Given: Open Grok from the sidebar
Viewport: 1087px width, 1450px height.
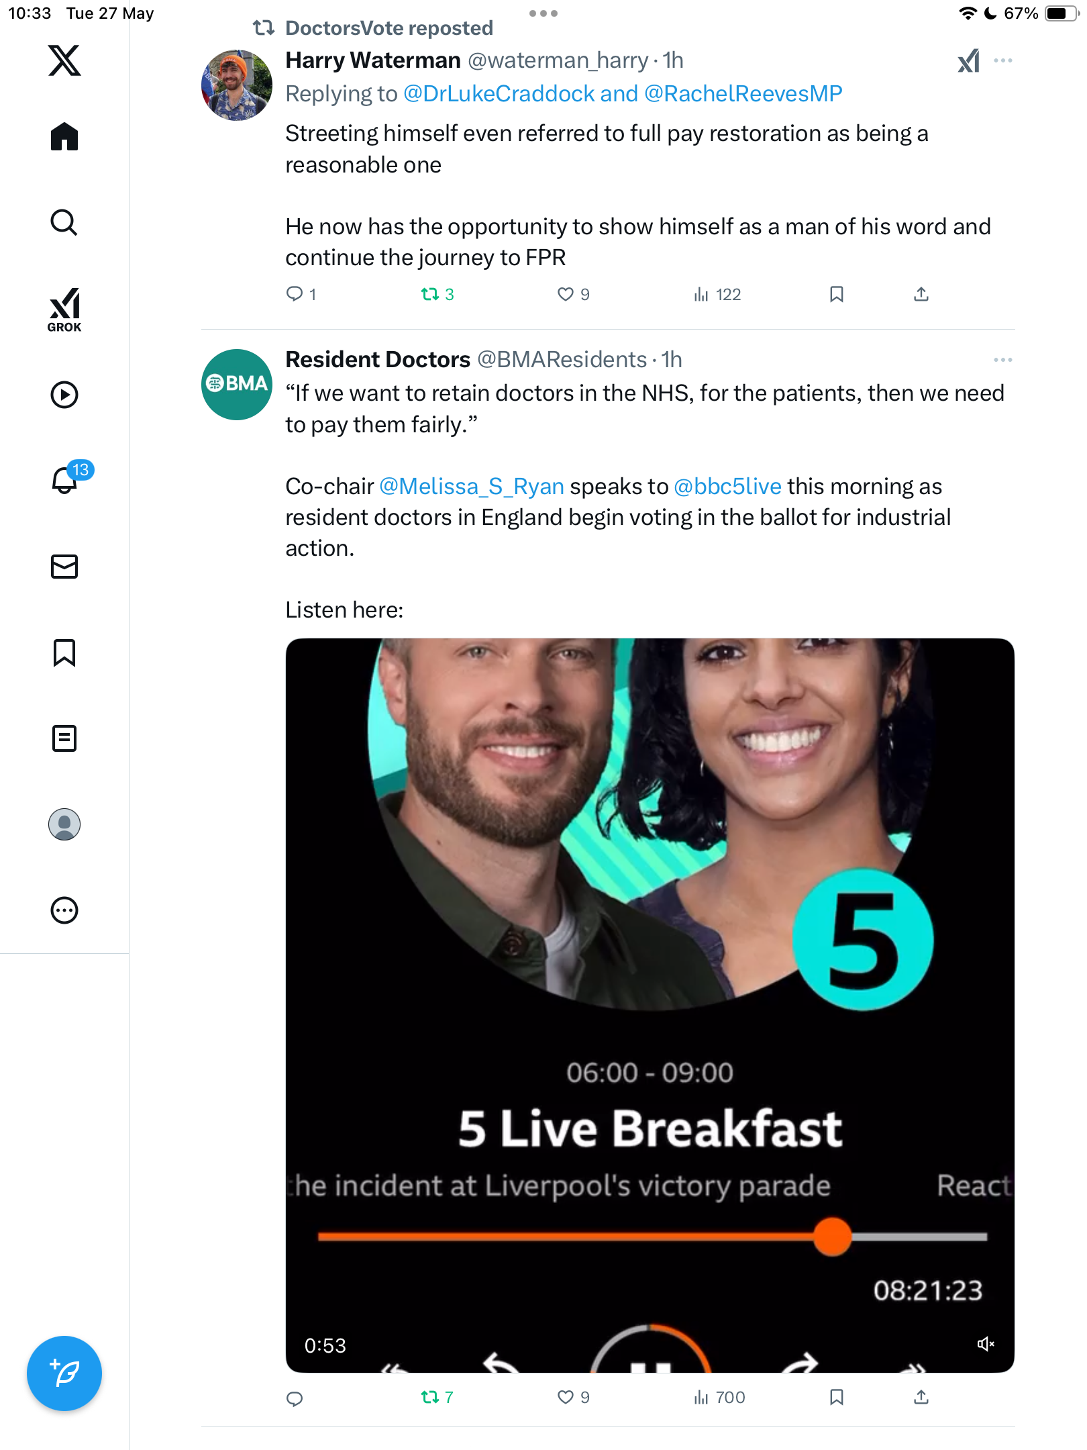Looking at the screenshot, I should pyautogui.click(x=64, y=309).
